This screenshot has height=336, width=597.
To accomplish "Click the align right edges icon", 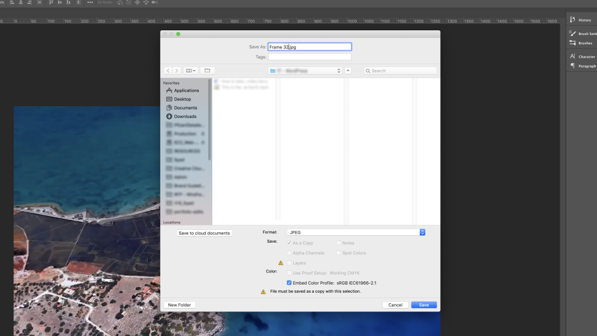I will [30, 2].
